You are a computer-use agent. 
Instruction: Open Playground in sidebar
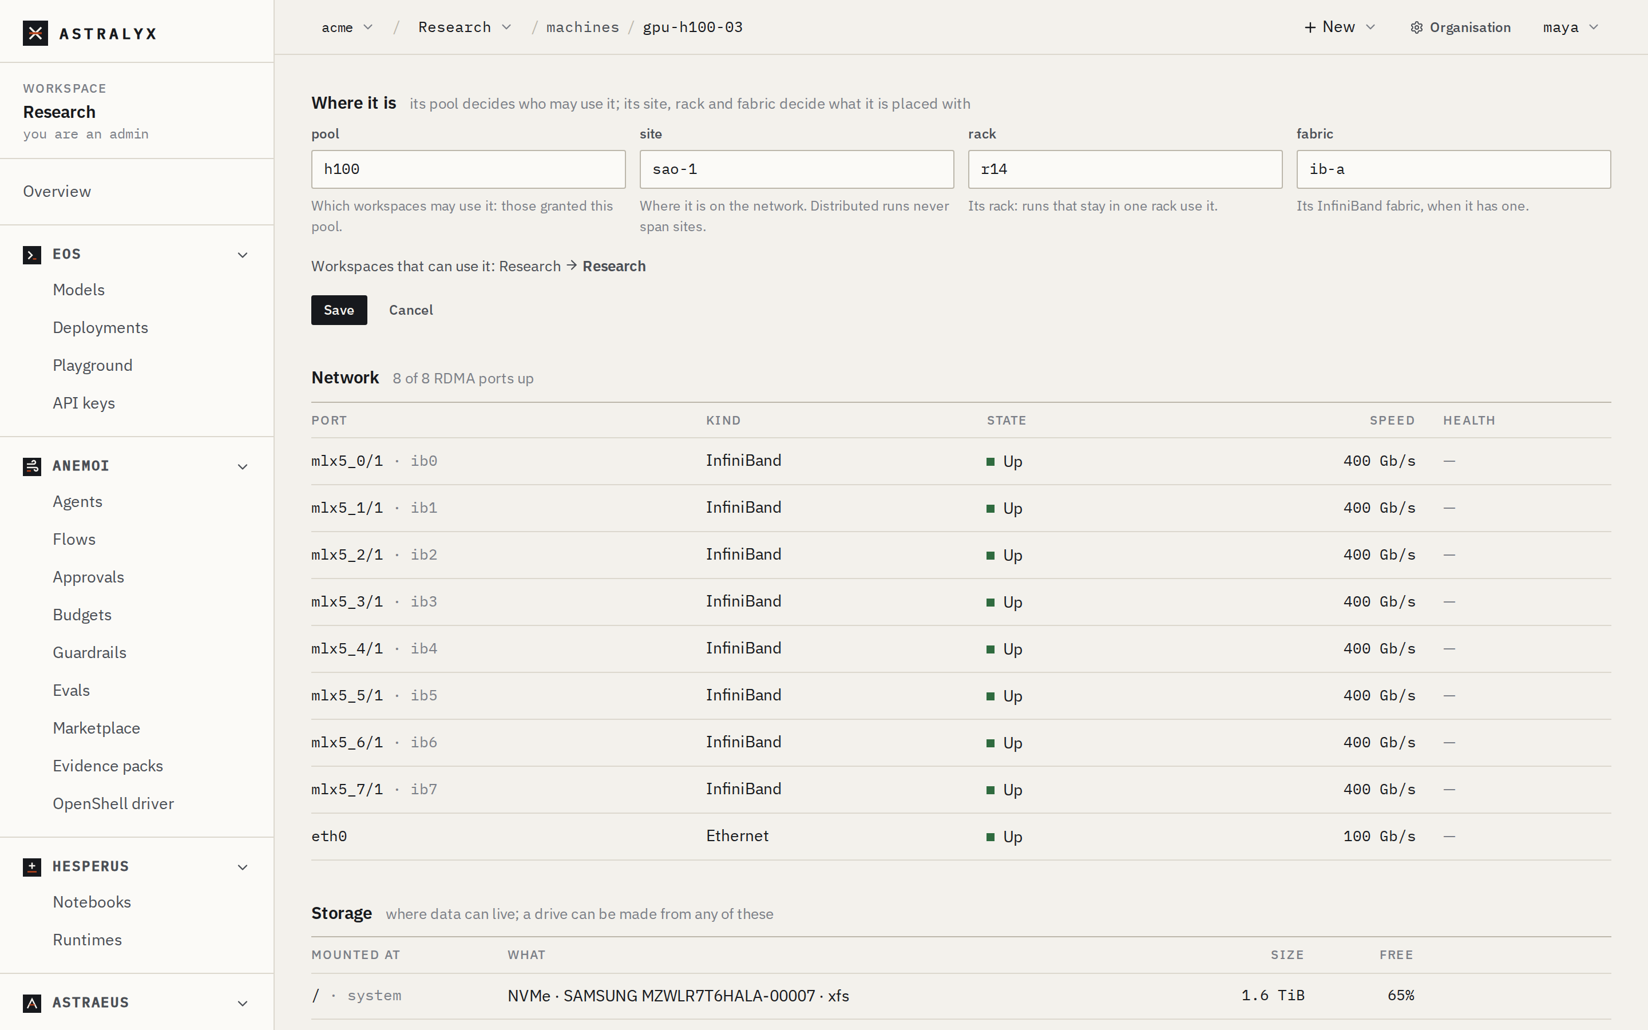[93, 365]
